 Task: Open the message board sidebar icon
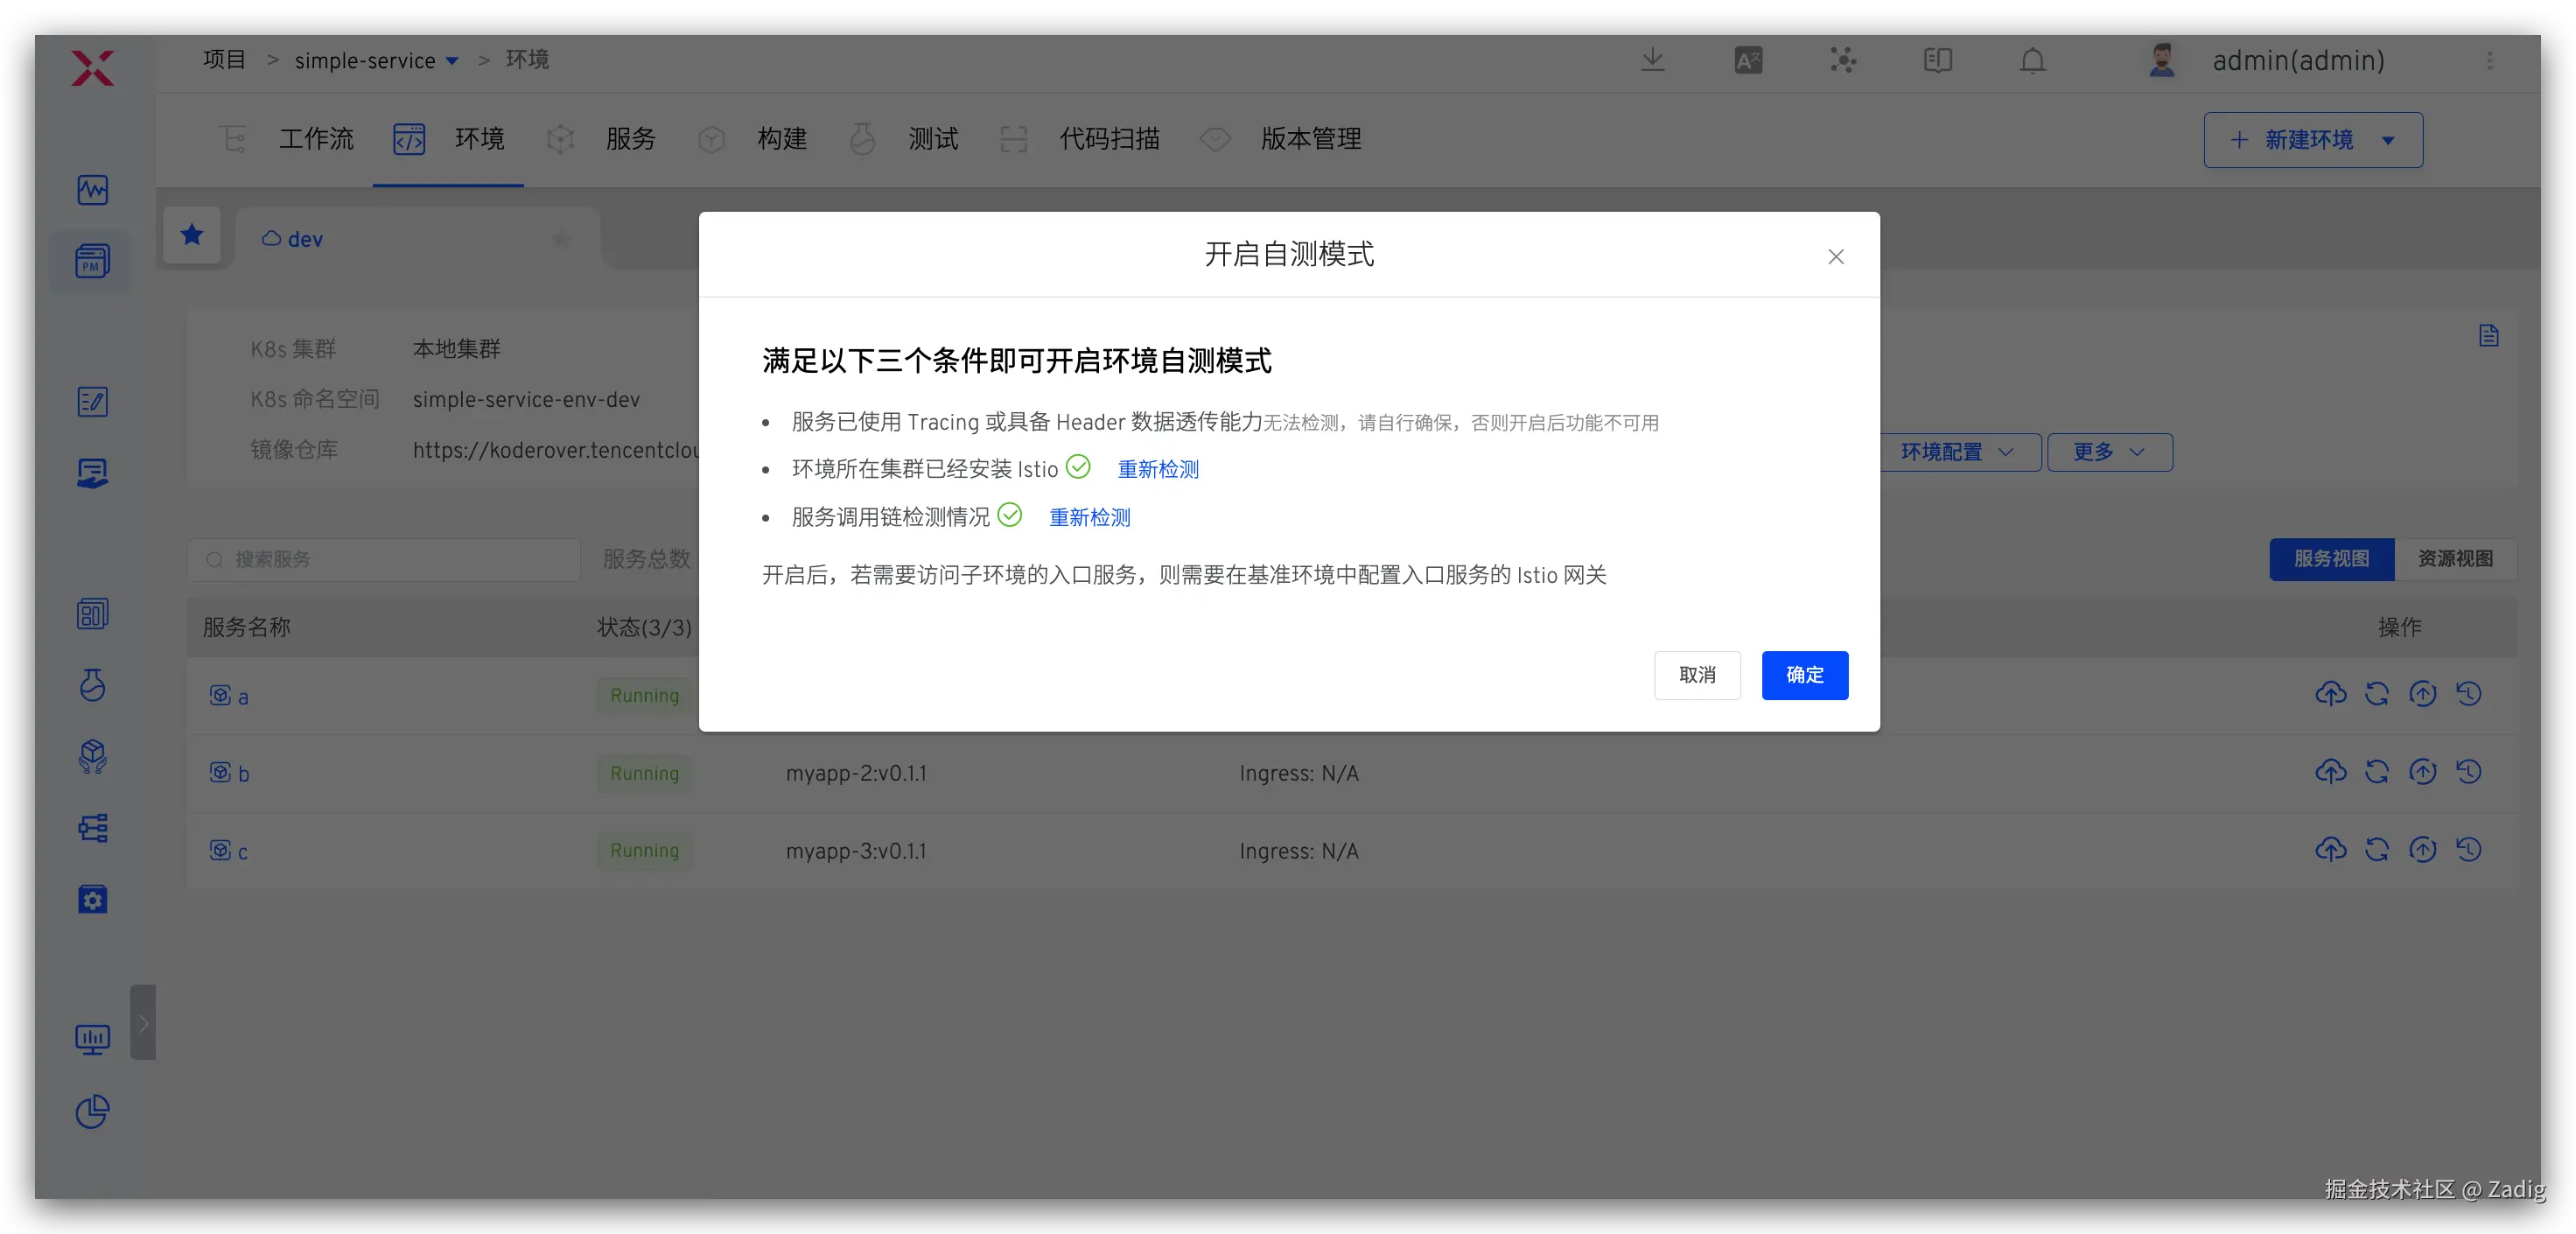click(x=92, y=473)
